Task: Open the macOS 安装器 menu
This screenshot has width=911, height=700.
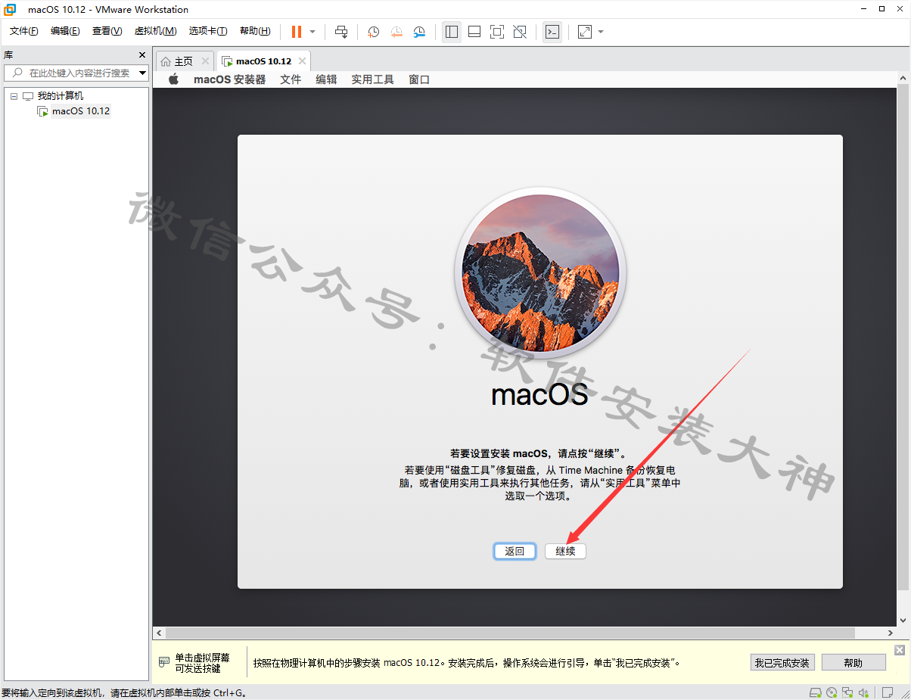Action: click(229, 79)
